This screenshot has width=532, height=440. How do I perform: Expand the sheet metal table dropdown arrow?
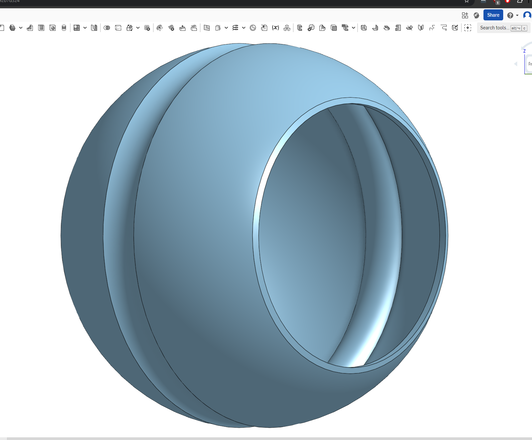pos(354,28)
